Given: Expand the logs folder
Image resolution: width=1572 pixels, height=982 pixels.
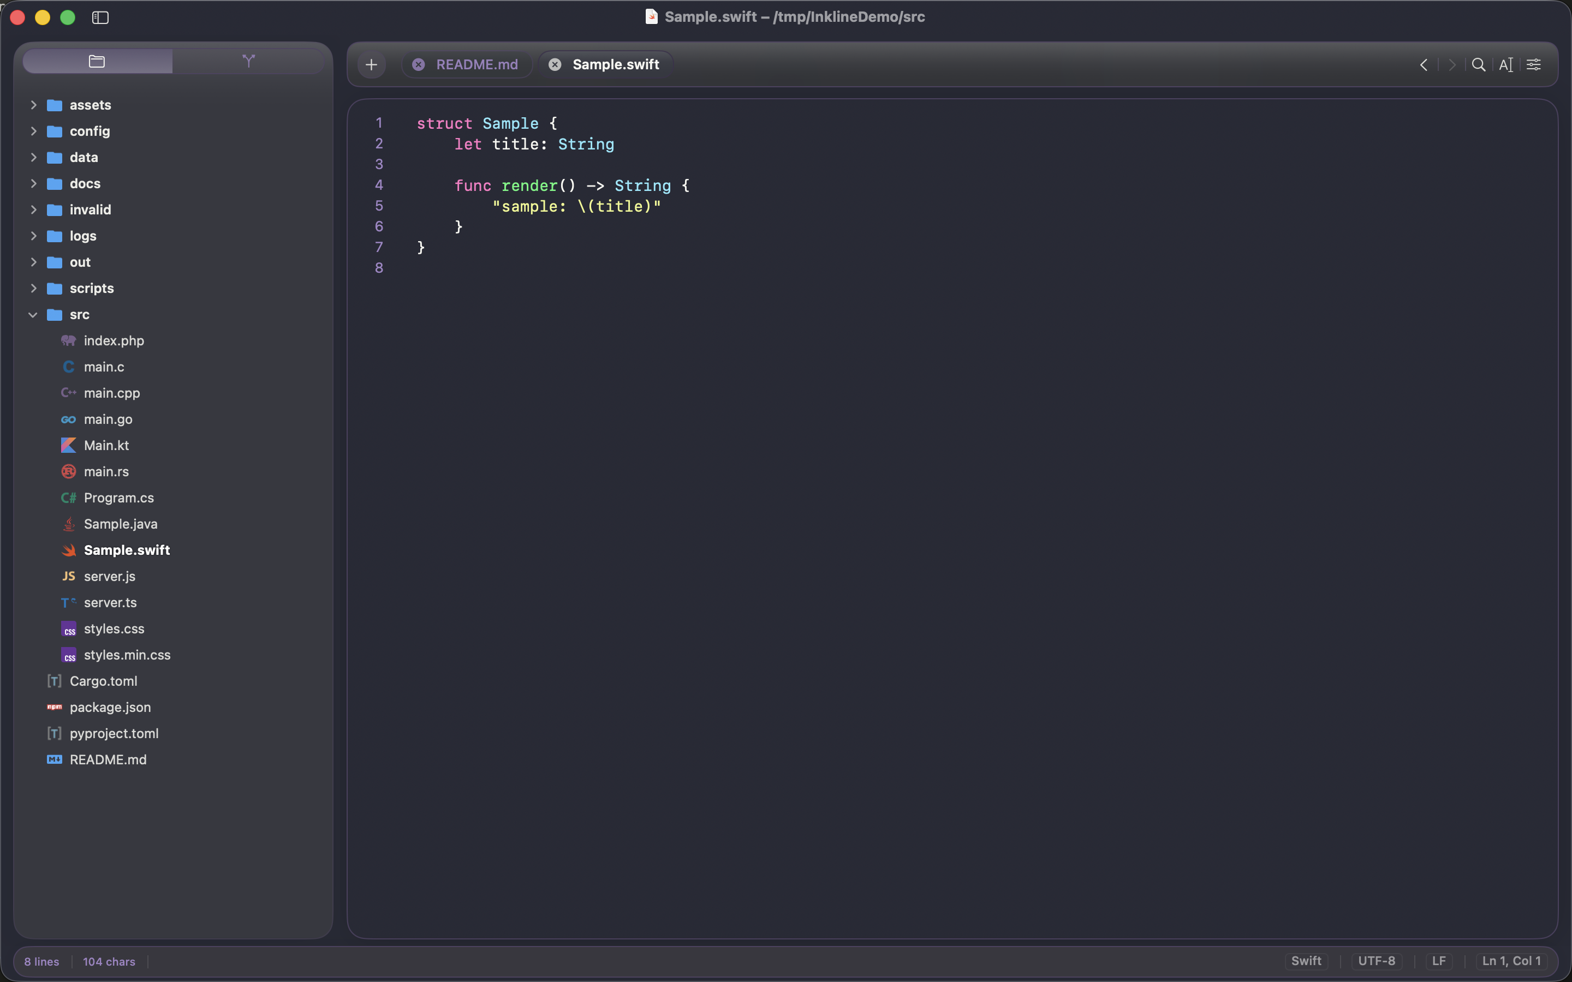Looking at the screenshot, I should coord(33,236).
